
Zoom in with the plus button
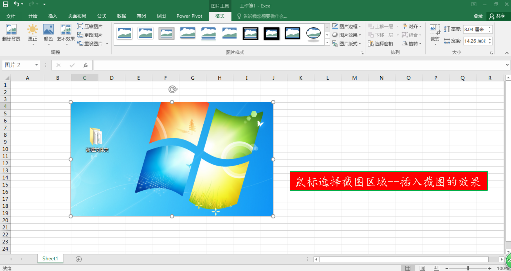tap(490, 269)
